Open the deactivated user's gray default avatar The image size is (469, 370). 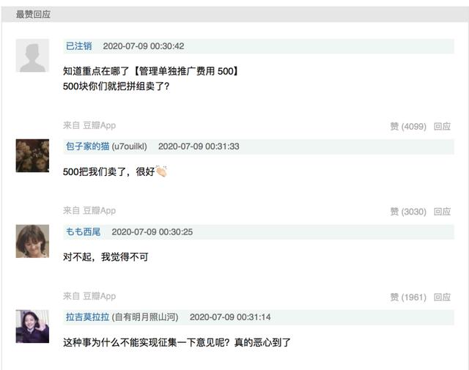[x=32, y=56]
